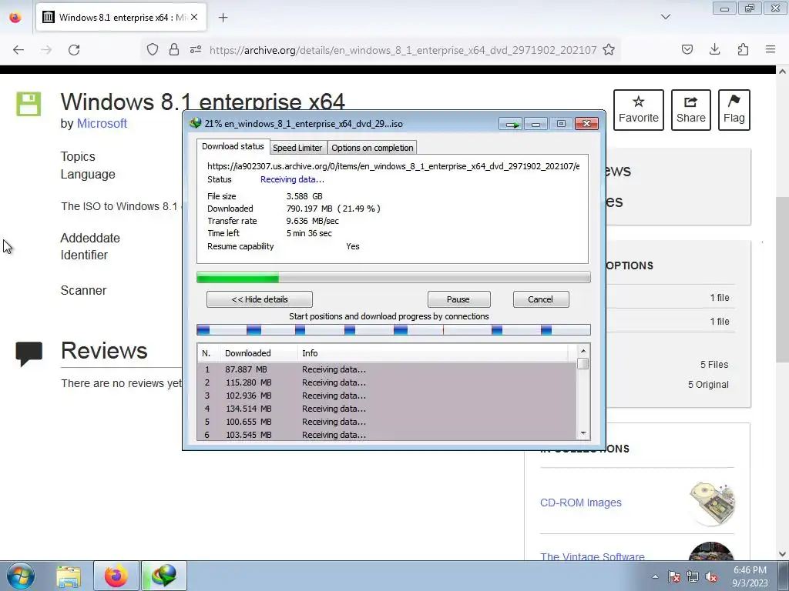Screen dimensions: 789x591
Task: Click the network tray icon
Action: (693, 576)
